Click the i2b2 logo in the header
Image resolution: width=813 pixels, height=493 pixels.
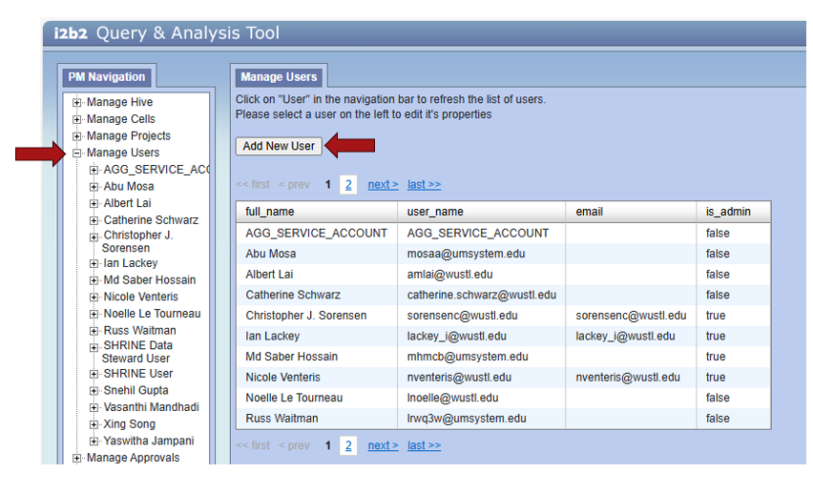(71, 33)
